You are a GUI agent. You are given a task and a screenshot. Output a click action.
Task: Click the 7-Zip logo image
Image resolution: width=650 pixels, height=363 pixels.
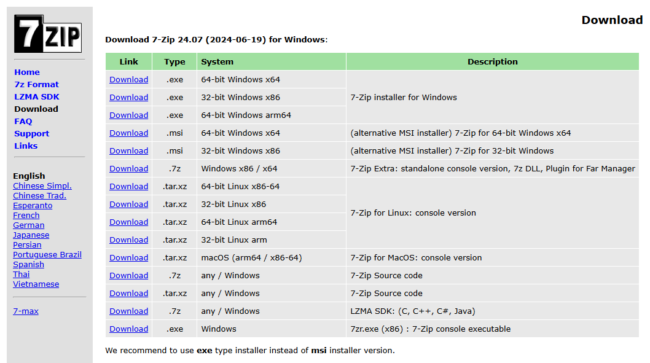(x=48, y=34)
